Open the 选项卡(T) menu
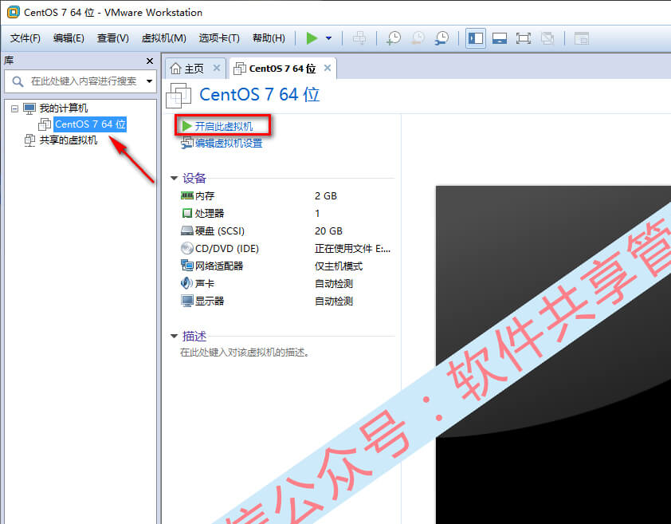 219,38
